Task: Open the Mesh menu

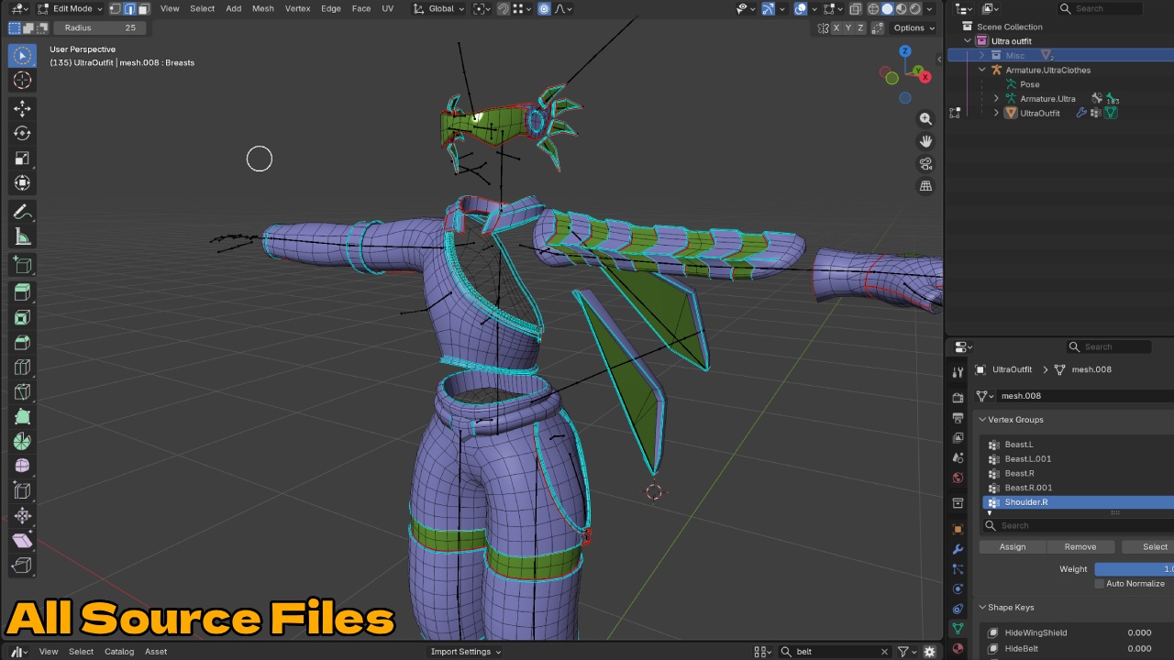Action: [262, 8]
